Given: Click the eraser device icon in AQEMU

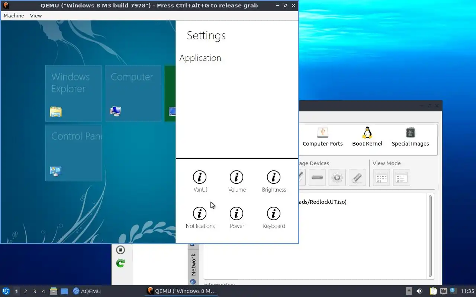Looking at the screenshot, I should click(357, 177).
